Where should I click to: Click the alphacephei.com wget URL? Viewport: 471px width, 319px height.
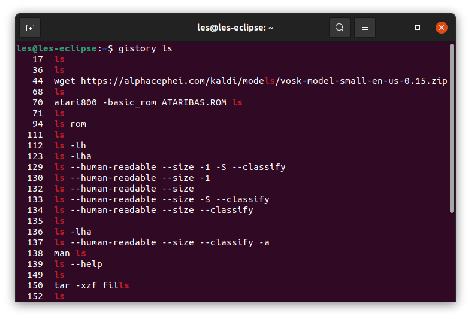(x=264, y=81)
